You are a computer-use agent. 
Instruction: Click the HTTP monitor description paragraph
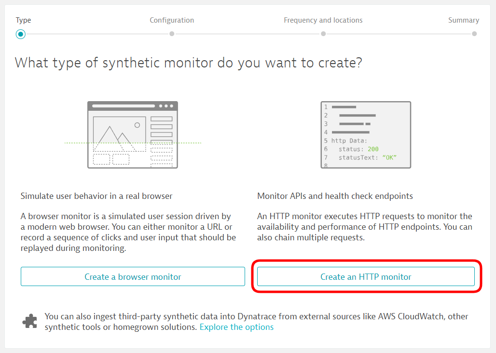(364, 227)
